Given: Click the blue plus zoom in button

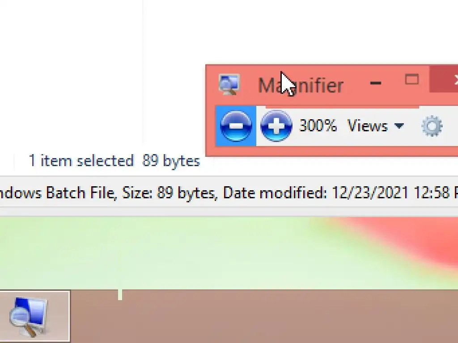Looking at the screenshot, I should (276, 126).
